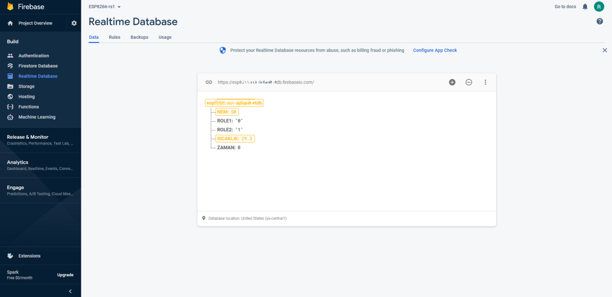Click Project Overview label

point(35,23)
